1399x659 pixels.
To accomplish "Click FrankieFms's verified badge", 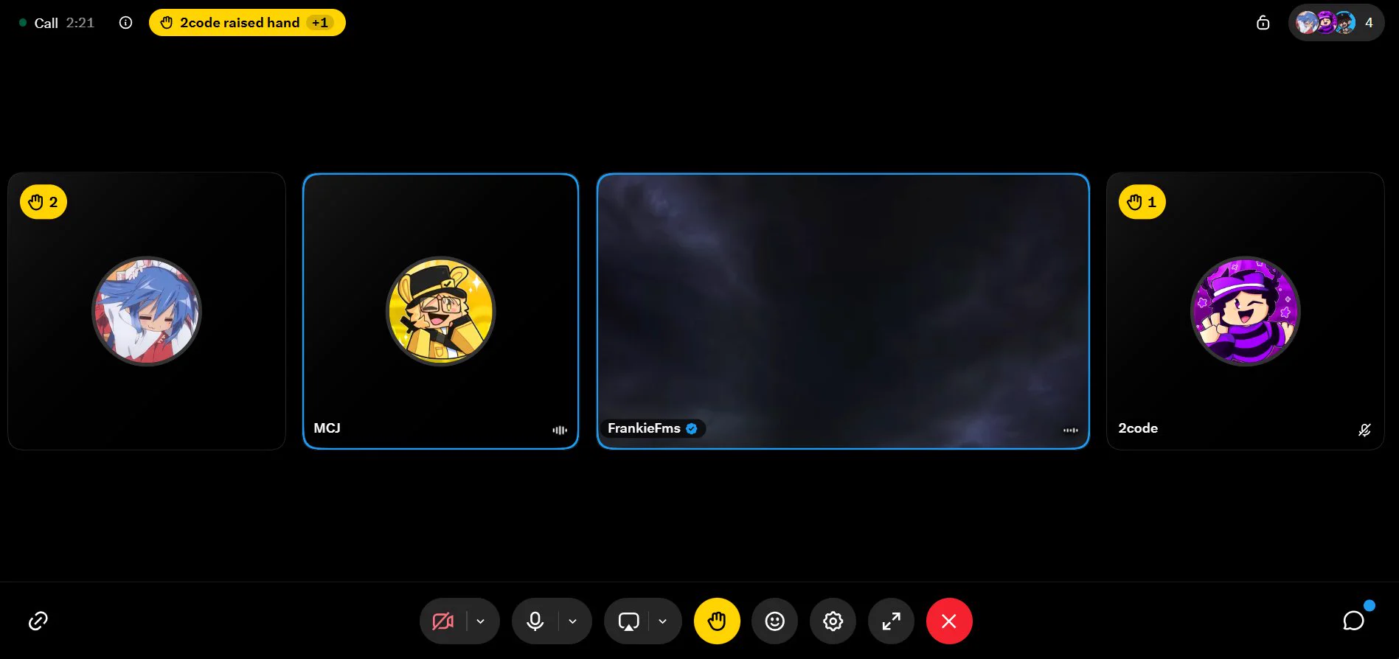I will click(x=692, y=428).
